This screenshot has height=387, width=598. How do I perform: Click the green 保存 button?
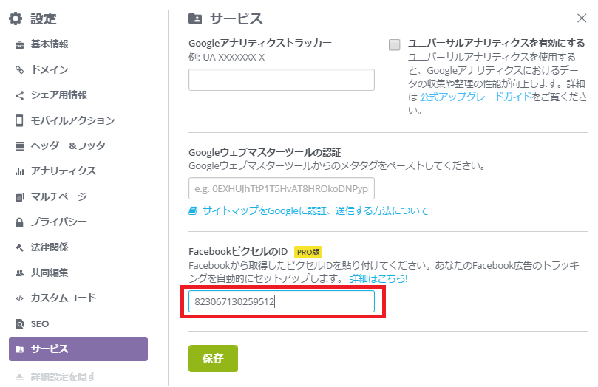pyautogui.click(x=213, y=358)
